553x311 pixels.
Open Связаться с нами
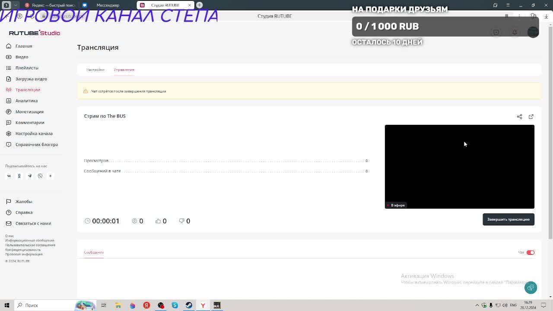(33, 223)
